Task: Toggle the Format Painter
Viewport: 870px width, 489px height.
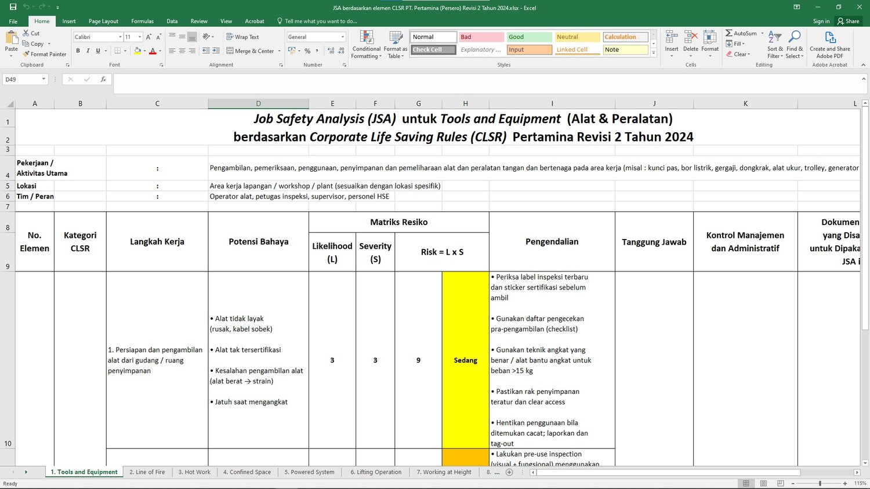Action: [45, 54]
